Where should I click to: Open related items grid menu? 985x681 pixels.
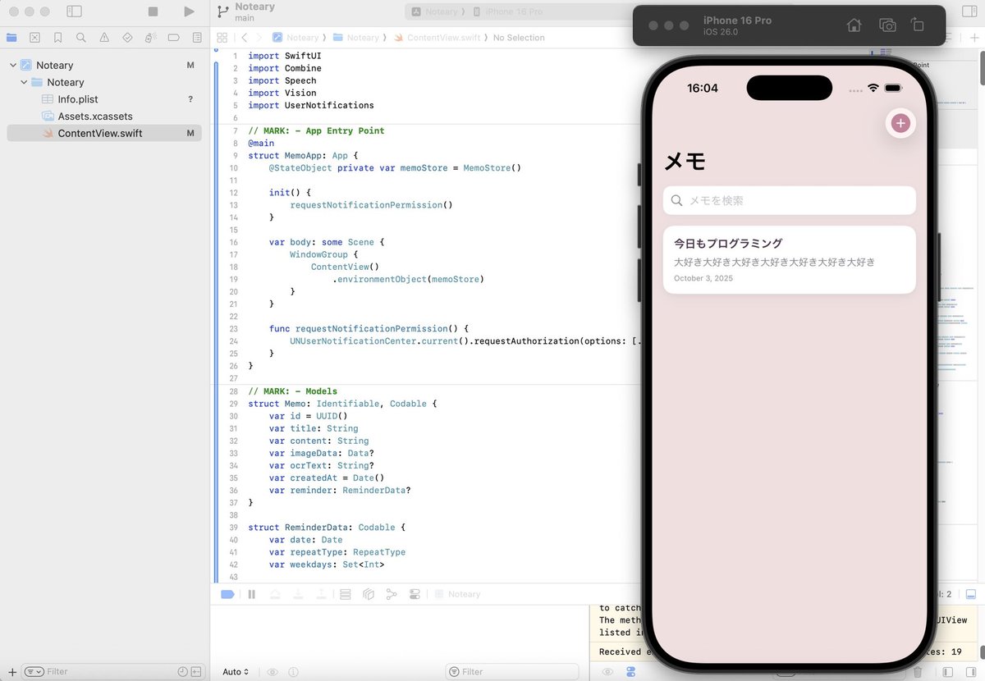pyautogui.click(x=222, y=38)
